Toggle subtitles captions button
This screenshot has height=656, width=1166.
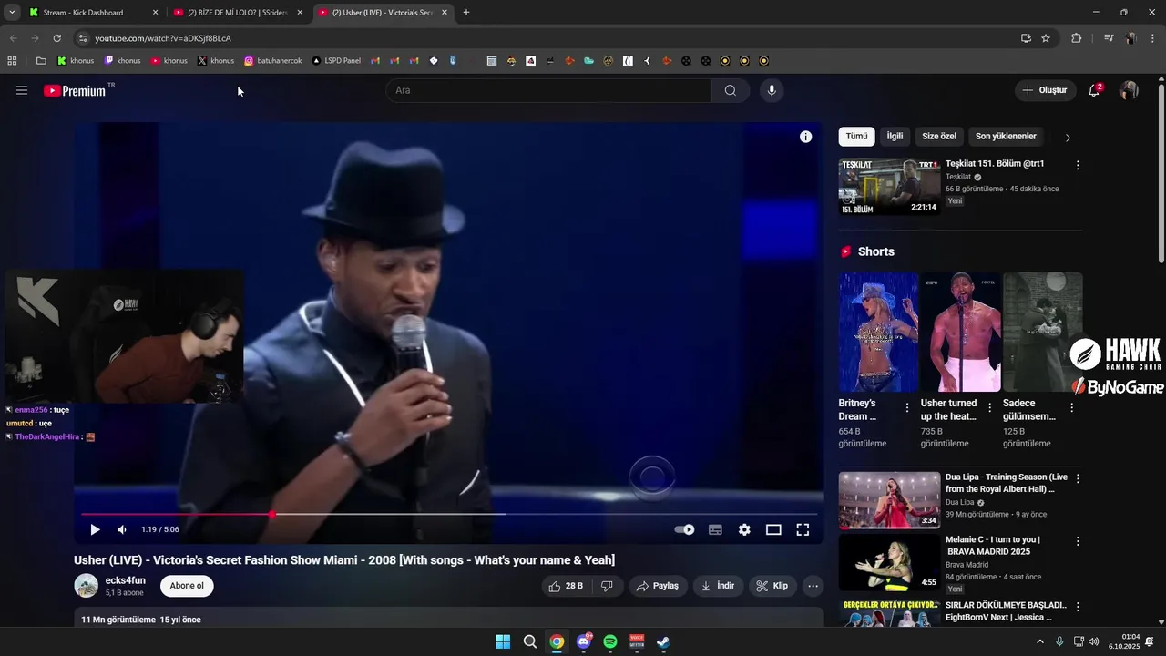coord(715,529)
